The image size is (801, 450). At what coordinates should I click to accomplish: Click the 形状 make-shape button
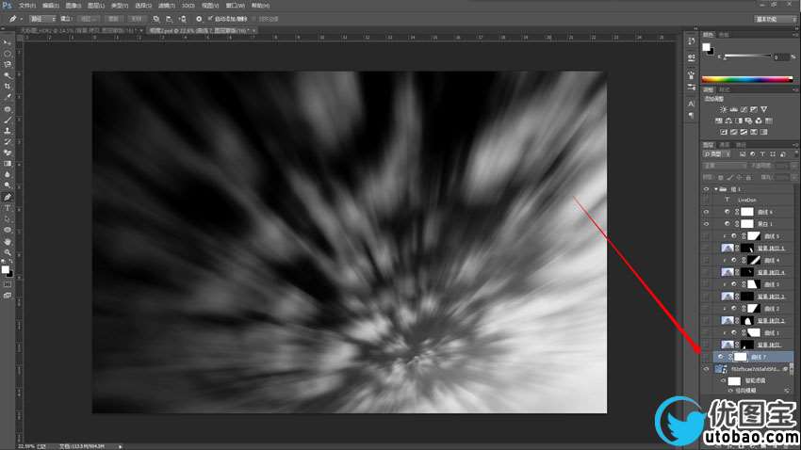click(x=137, y=19)
